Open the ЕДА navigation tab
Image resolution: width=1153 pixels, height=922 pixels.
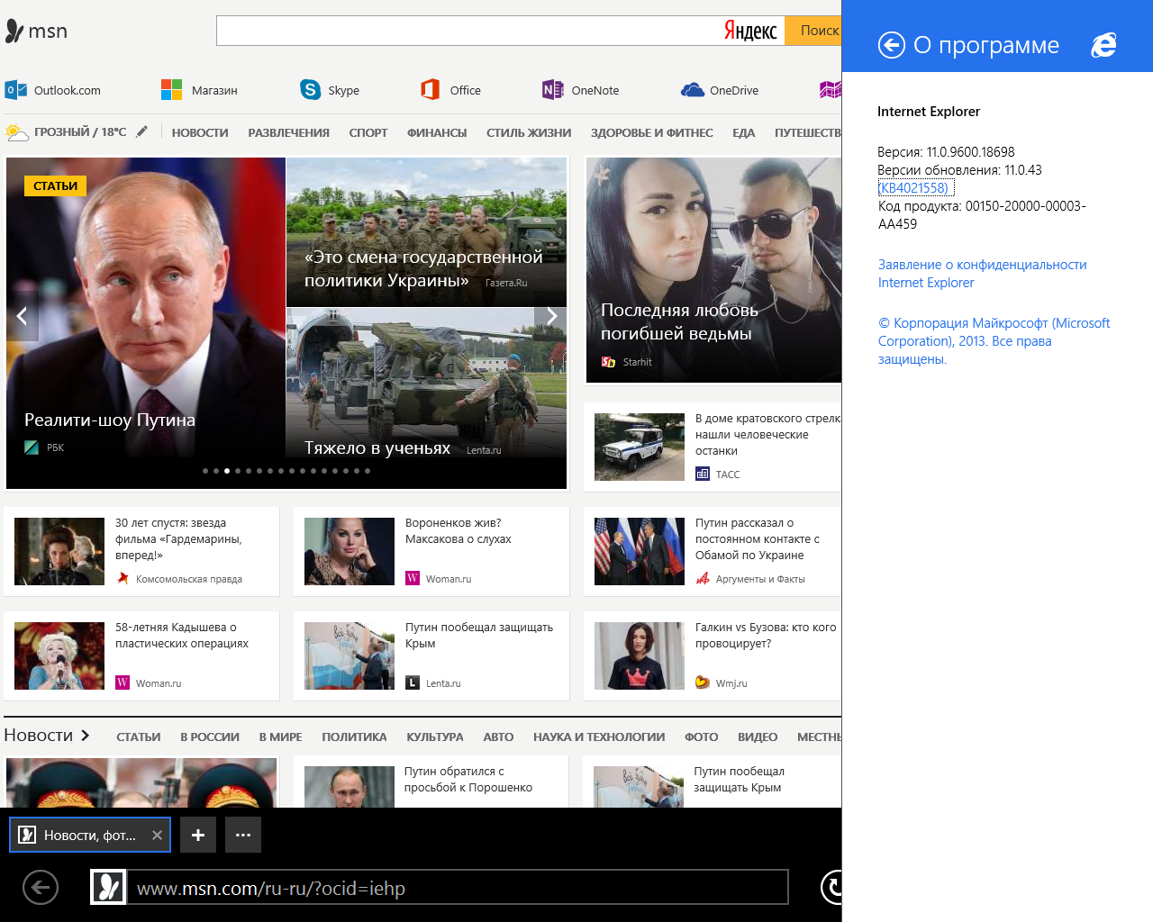coord(743,132)
